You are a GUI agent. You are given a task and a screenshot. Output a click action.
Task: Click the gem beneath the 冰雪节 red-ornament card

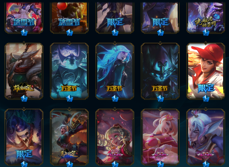[x=70, y=32]
